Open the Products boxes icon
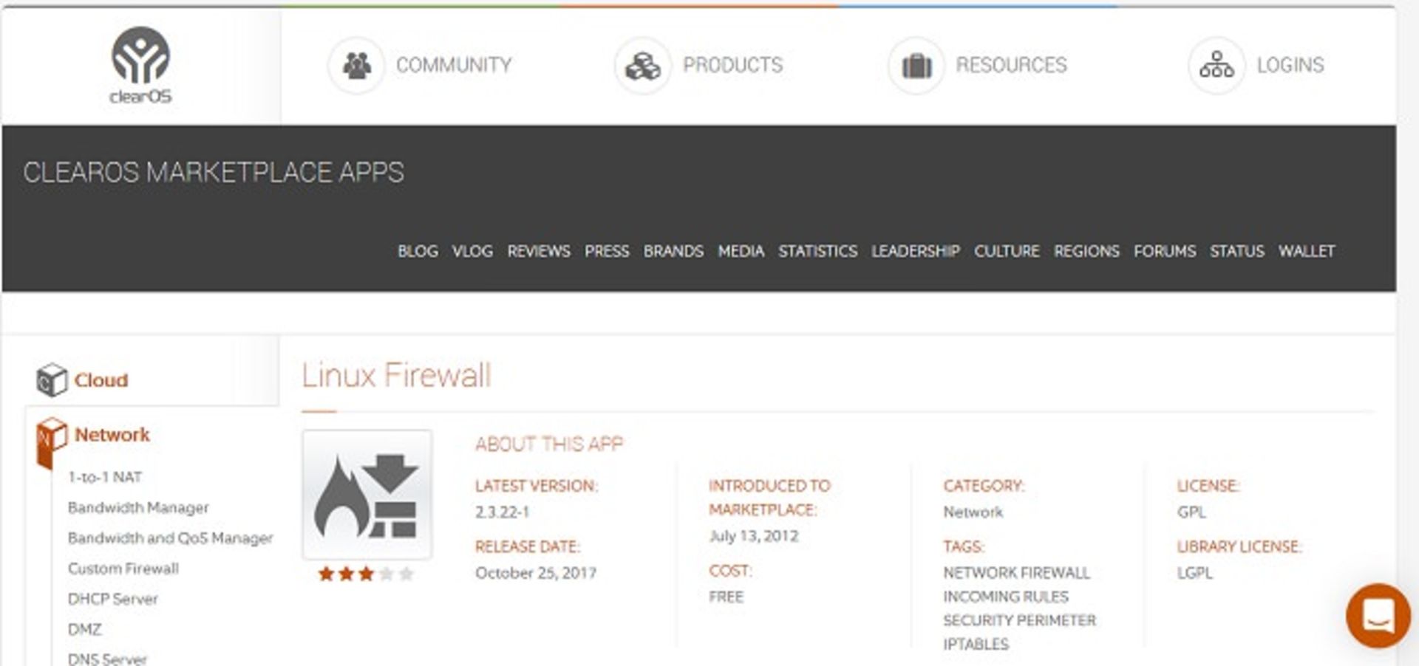Viewport: 1419px width, 666px height. (x=642, y=66)
